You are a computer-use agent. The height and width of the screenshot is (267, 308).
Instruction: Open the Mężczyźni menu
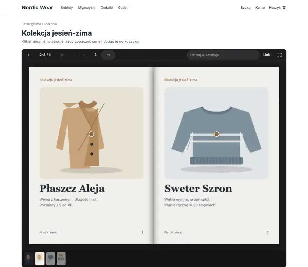coord(87,8)
